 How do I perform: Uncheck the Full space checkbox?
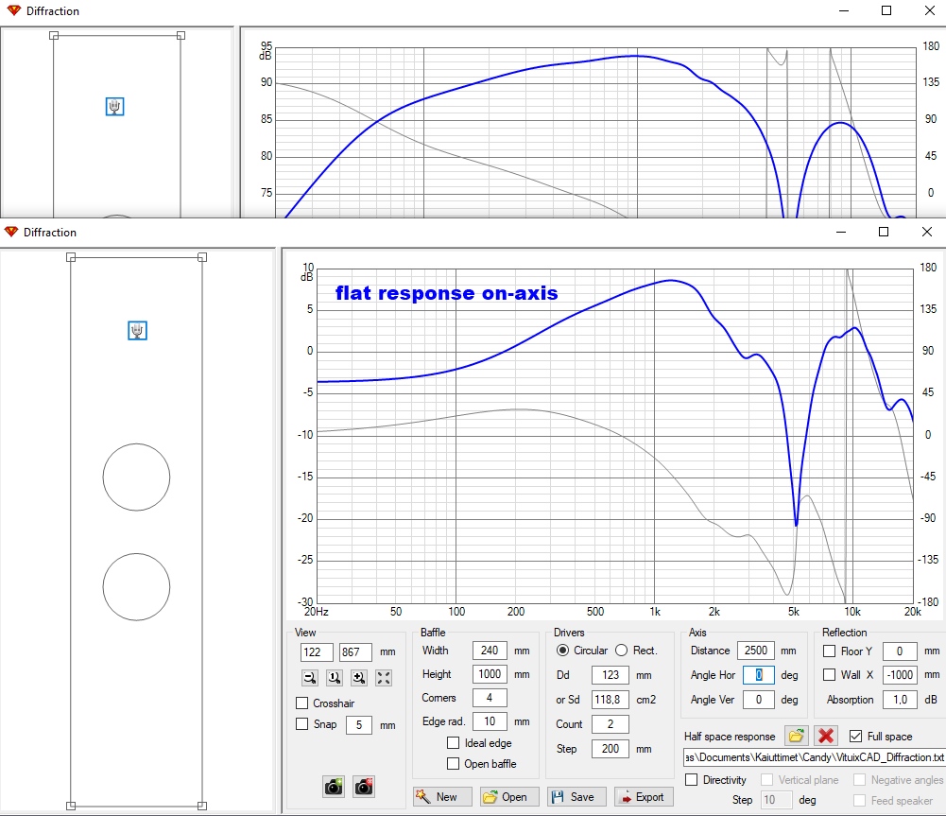coord(855,737)
